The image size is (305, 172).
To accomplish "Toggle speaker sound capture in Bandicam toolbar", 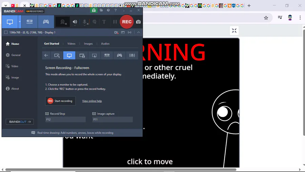I will pyautogui.click(x=75, y=22).
